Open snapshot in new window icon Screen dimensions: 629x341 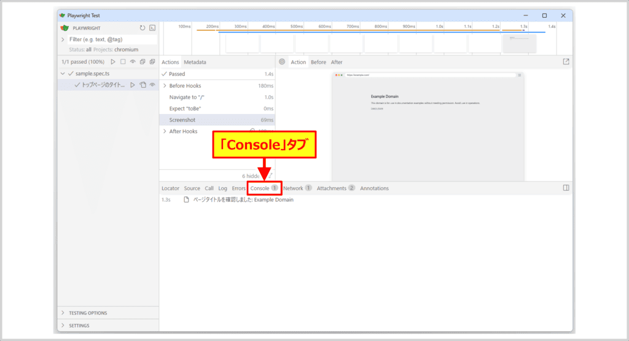coord(566,61)
